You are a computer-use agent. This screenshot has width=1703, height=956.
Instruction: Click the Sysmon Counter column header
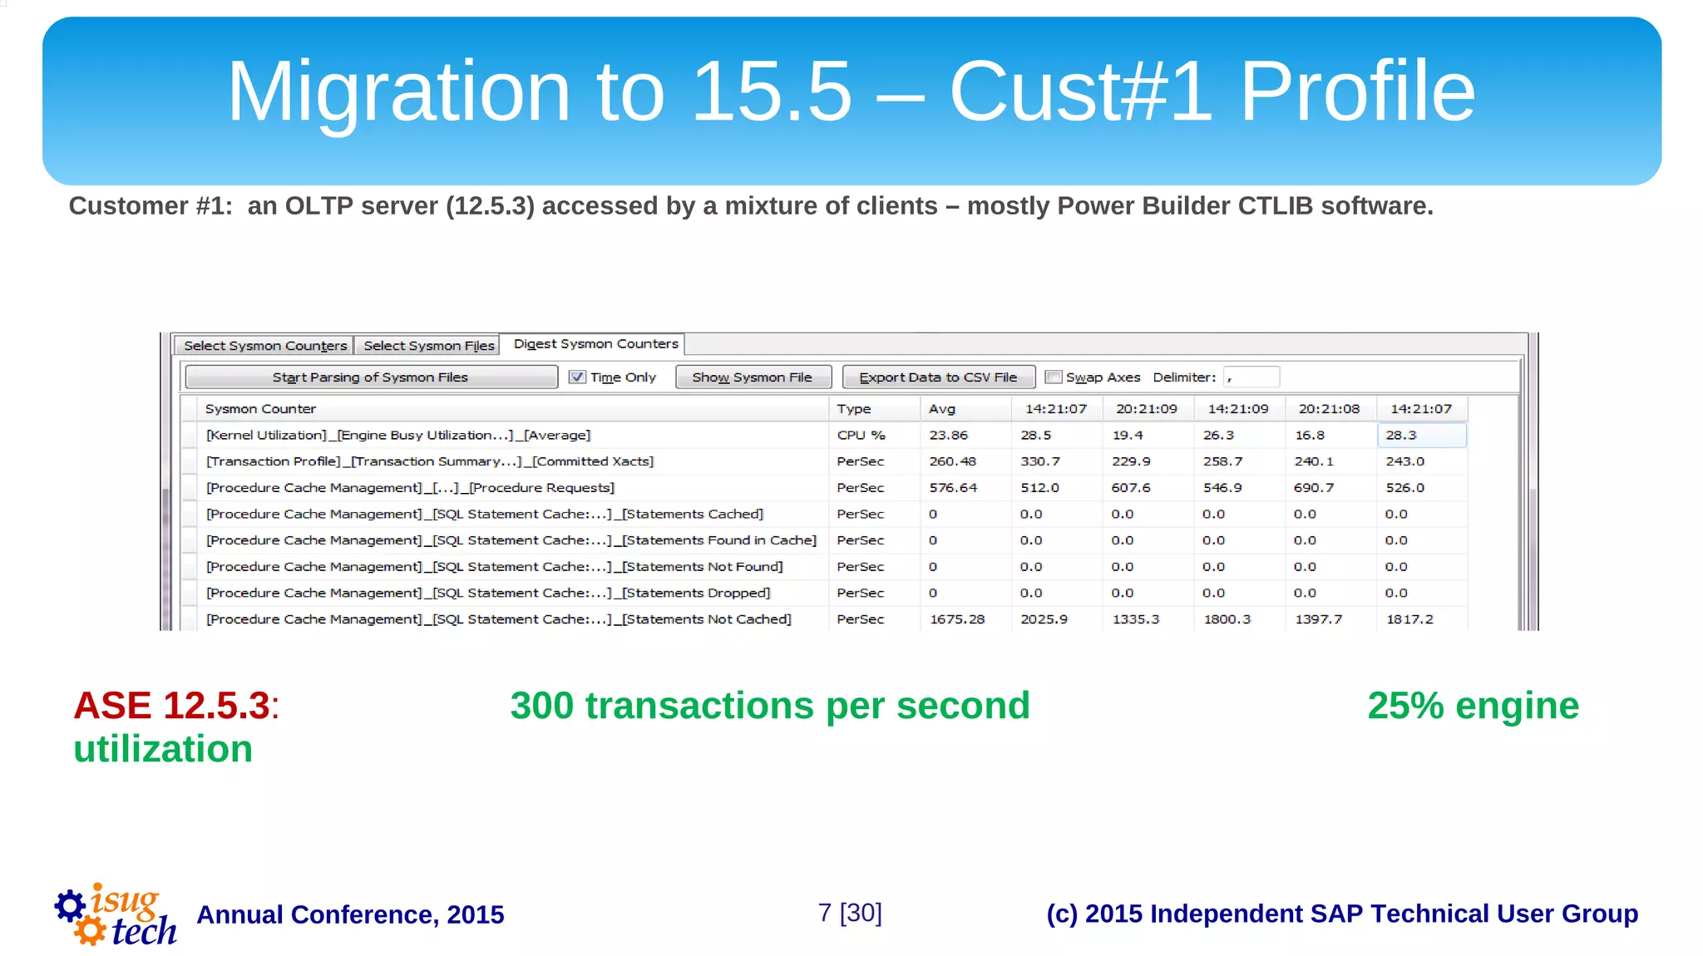pos(512,409)
